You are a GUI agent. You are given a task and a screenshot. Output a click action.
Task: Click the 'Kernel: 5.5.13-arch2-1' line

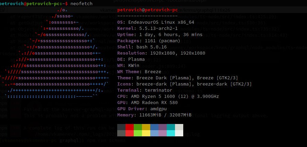pyautogui.click(x=147, y=29)
